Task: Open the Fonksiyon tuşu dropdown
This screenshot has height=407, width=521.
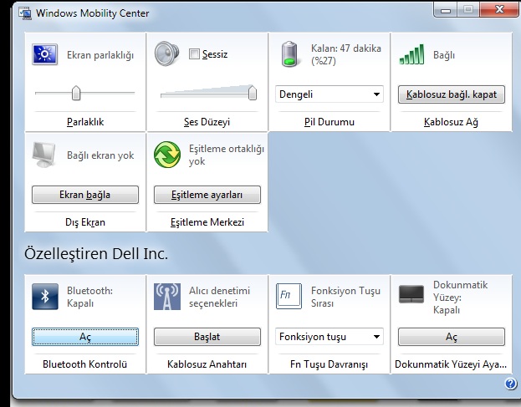Action: (329, 337)
